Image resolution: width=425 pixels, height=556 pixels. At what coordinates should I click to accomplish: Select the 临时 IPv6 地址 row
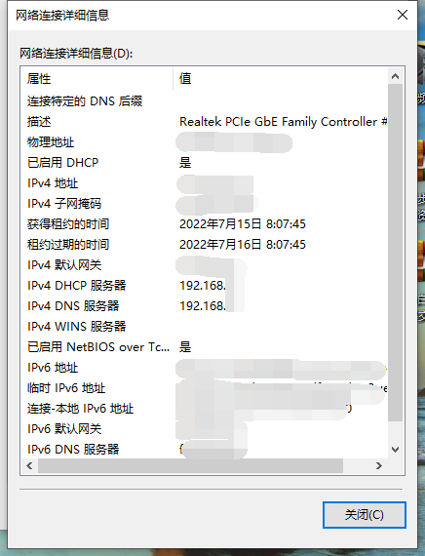pyautogui.click(x=204, y=388)
